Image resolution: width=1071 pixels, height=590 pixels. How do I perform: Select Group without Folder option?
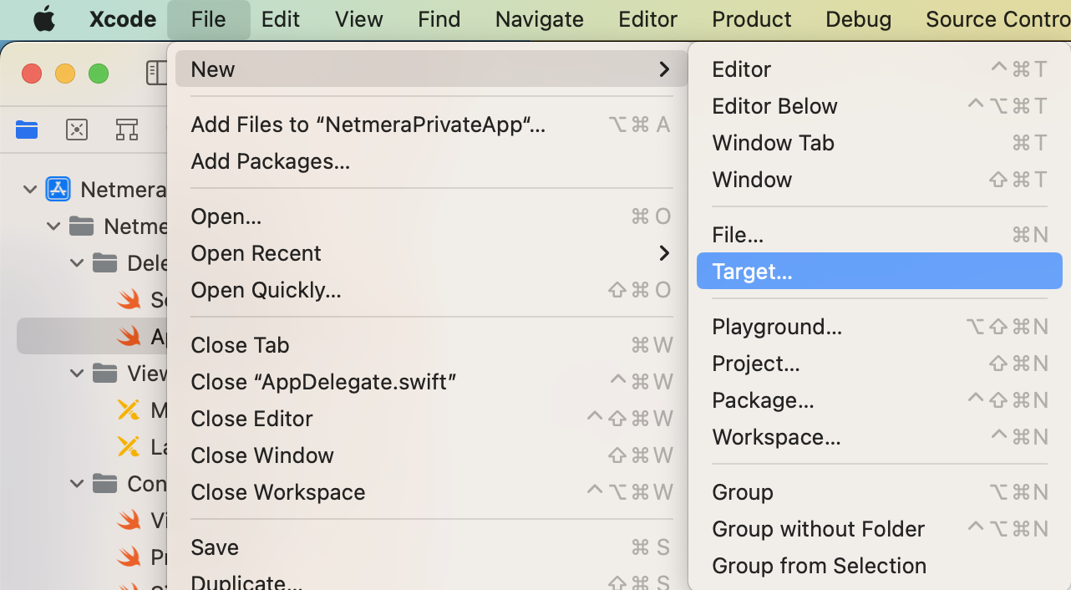pos(818,529)
